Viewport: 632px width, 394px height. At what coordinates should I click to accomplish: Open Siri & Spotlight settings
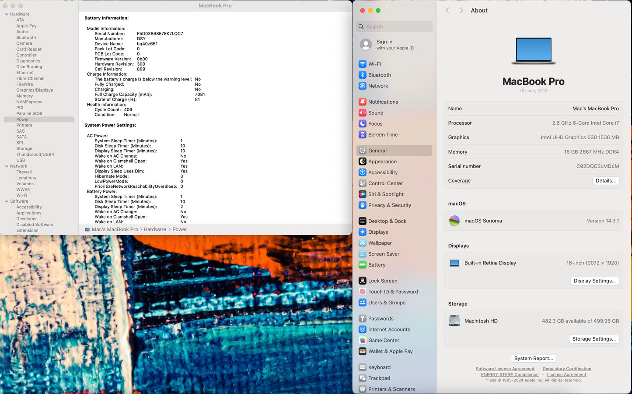point(385,194)
